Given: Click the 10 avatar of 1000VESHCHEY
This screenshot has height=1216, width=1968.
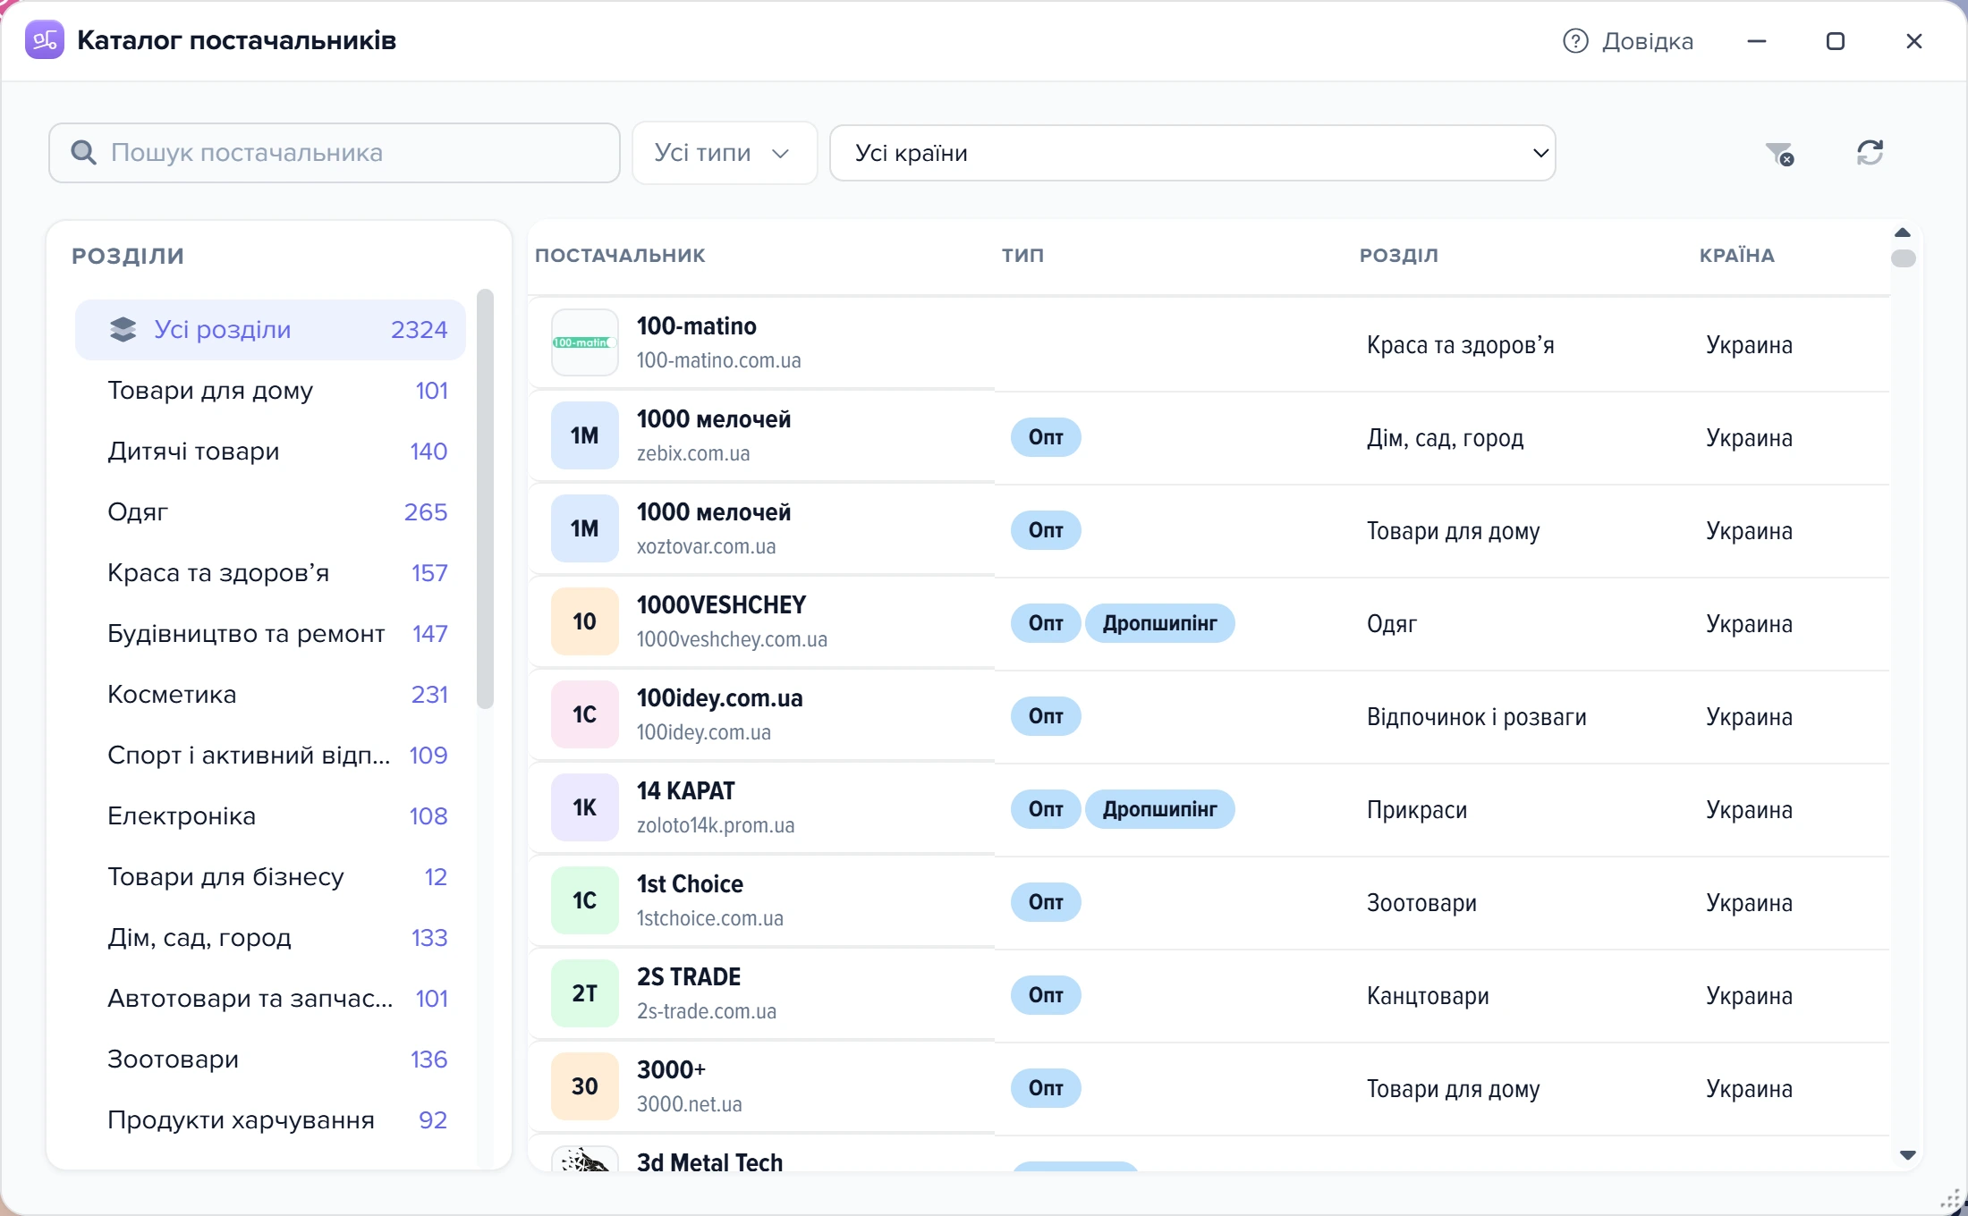Looking at the screenshot, I should pos(585,621).
